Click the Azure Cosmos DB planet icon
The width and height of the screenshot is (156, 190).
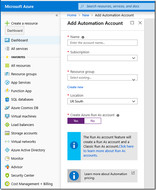click(7, 108)
